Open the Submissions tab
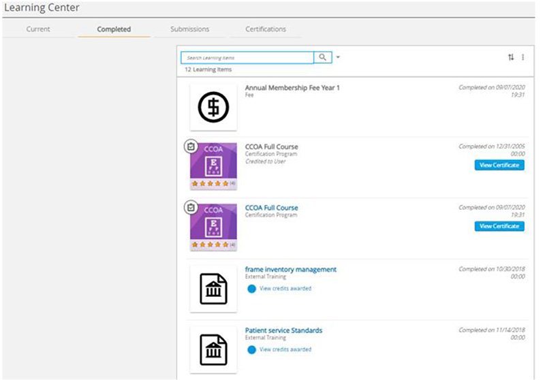545x380 pixels. coord(190,29)
